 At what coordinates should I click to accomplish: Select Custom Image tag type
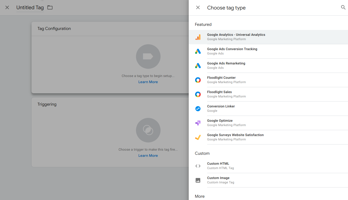tap(268, 180)
